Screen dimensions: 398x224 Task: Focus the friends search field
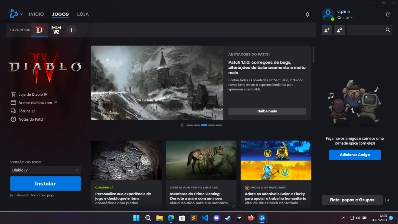tap(369, 30)
